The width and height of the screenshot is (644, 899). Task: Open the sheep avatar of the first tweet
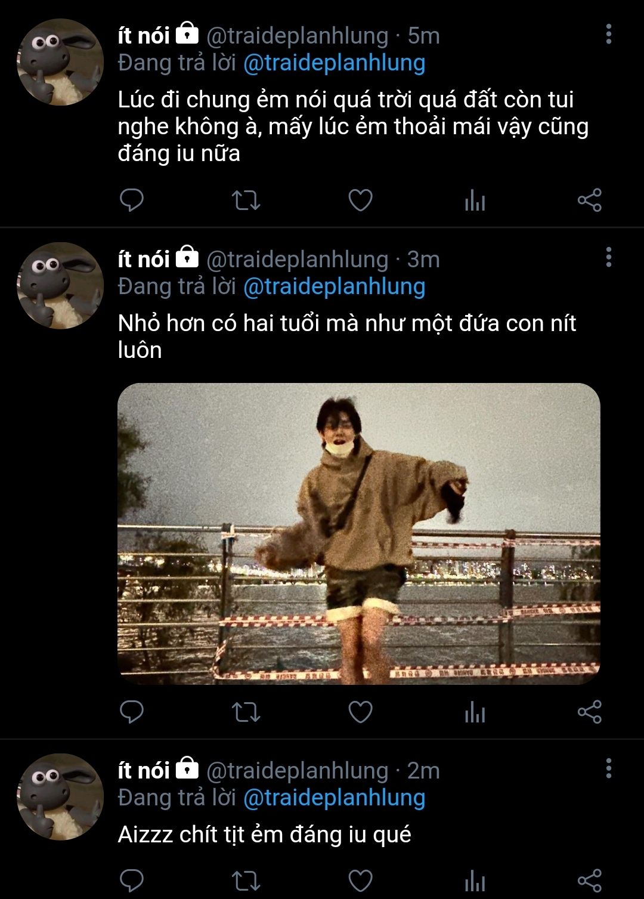click(x=60, y=62)
